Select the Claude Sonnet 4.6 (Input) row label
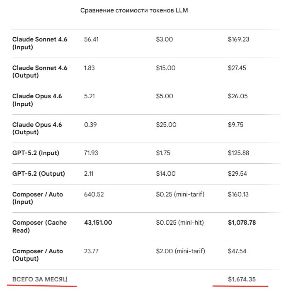This screenshot has width=281, height=291. tap(40, 43)
